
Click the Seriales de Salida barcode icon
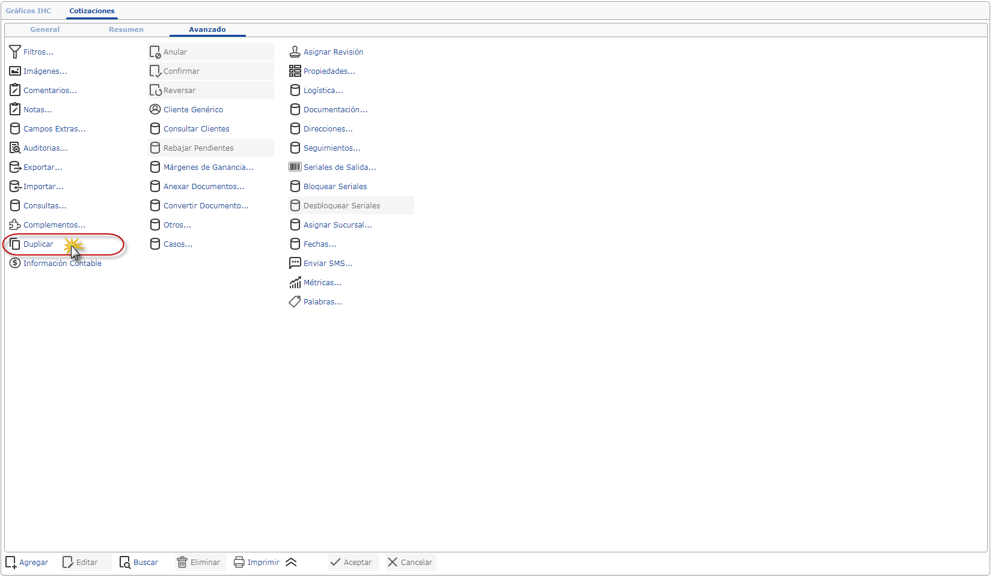click(x=295, y=168)
